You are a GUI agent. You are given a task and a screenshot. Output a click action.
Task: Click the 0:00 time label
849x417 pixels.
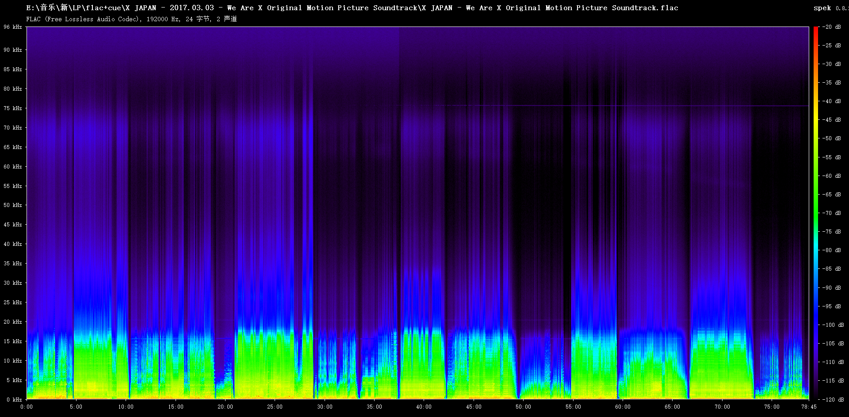pos(27,407)
